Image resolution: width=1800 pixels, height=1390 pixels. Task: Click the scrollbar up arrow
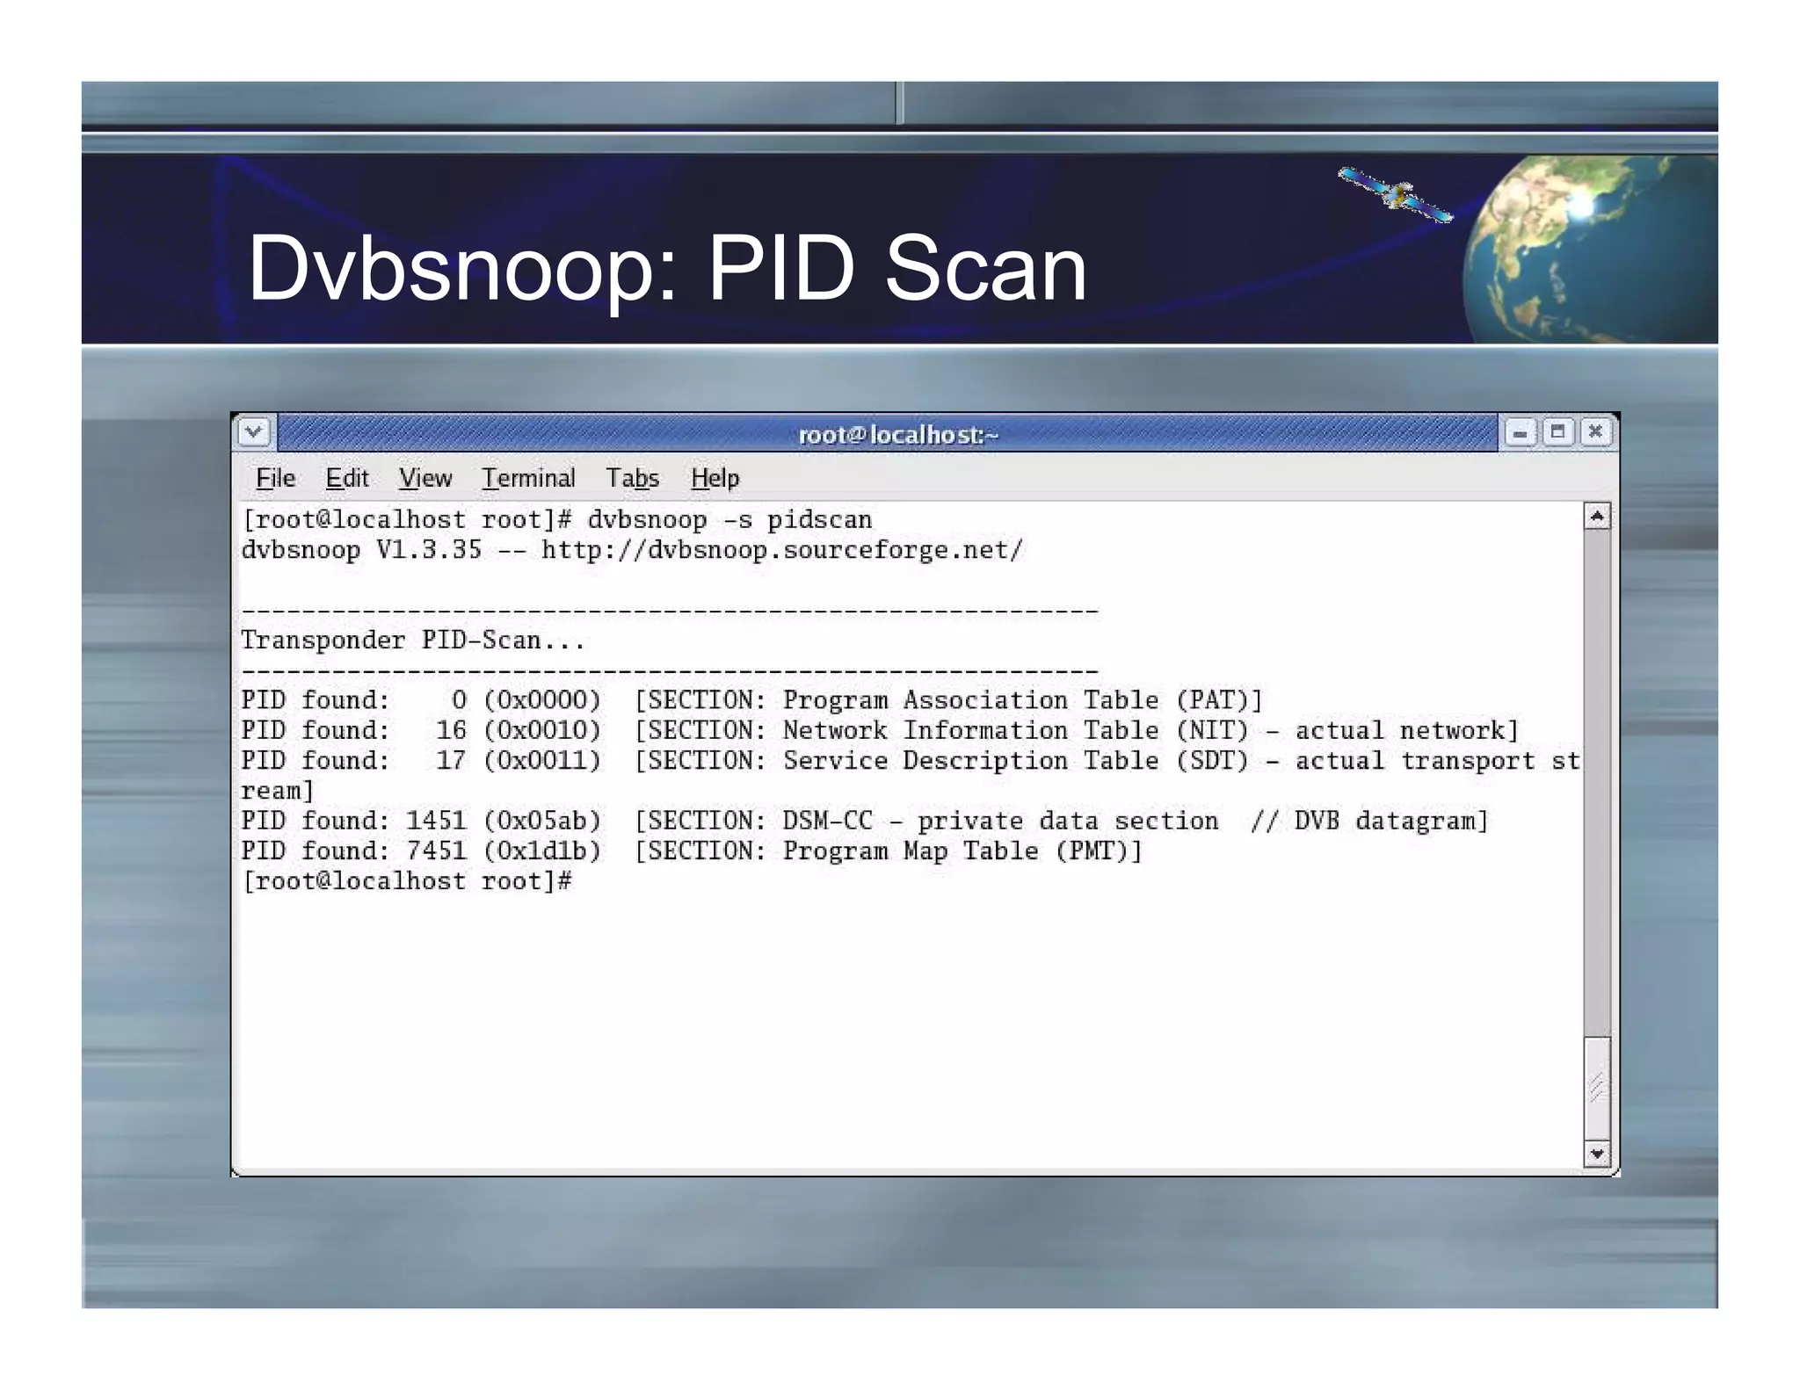(x=1597, y=516)
